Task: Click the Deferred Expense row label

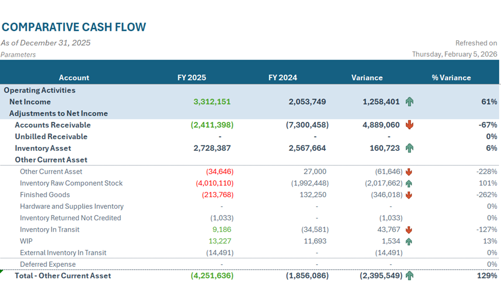Action: point(48,264)
